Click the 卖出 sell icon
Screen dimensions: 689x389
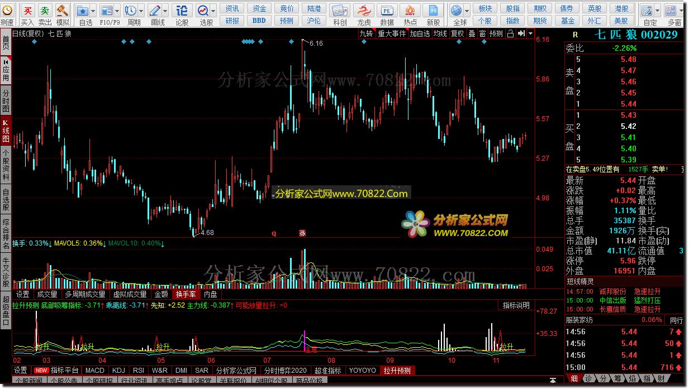[45, 11]
